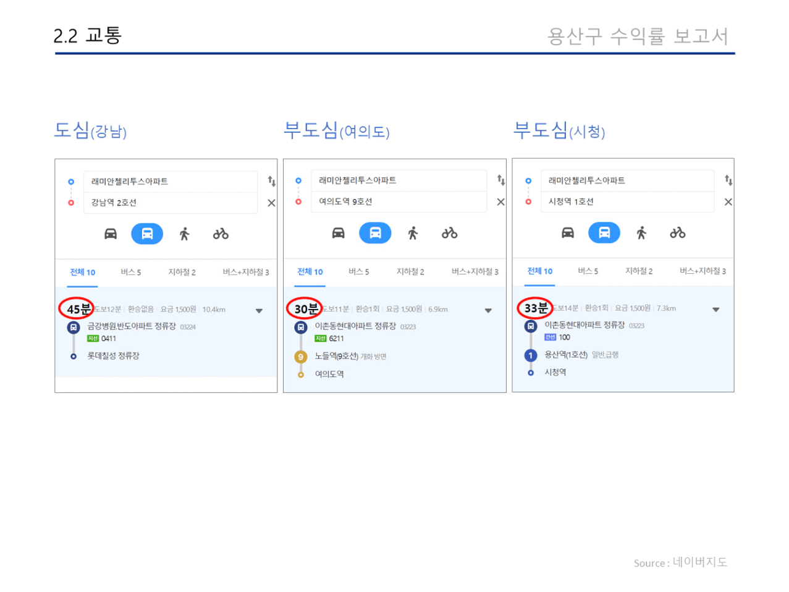
Task: Expand the 30분 route details
Action: click(x=488, y=311)
